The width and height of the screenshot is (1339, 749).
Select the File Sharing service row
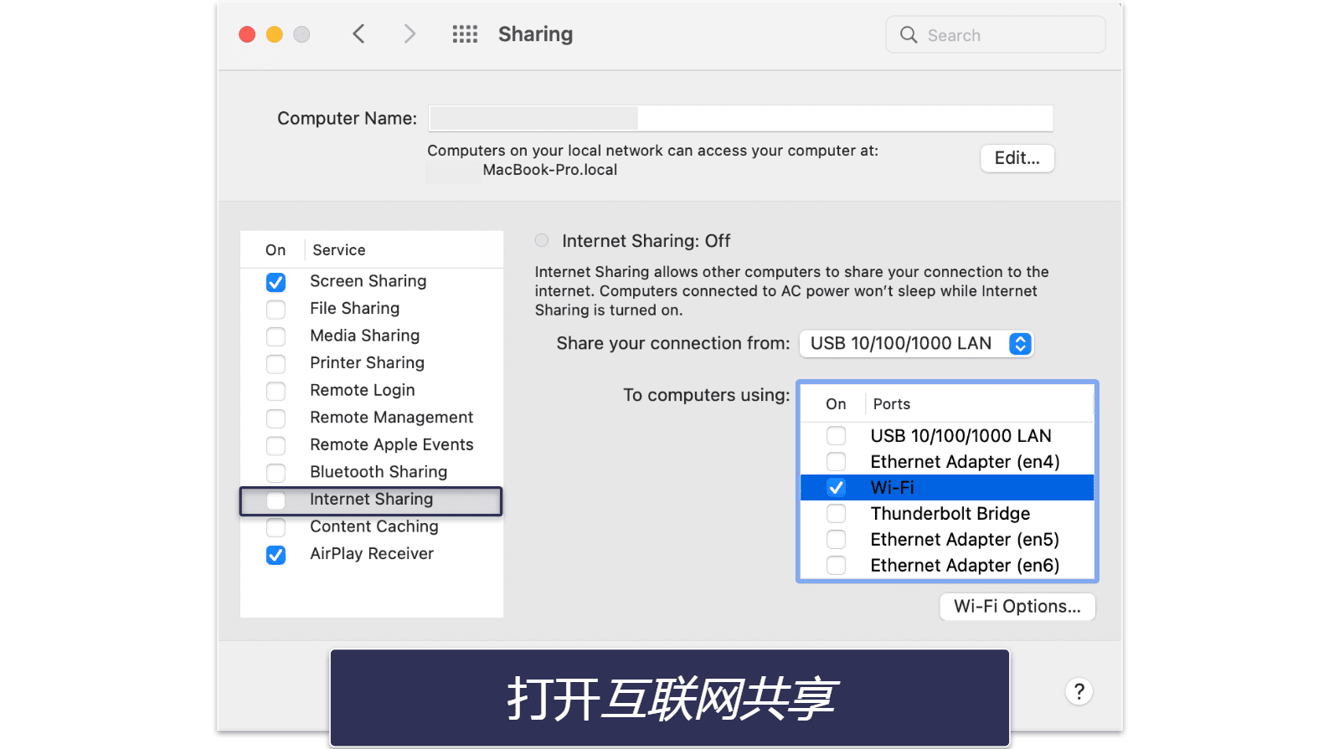372,309
